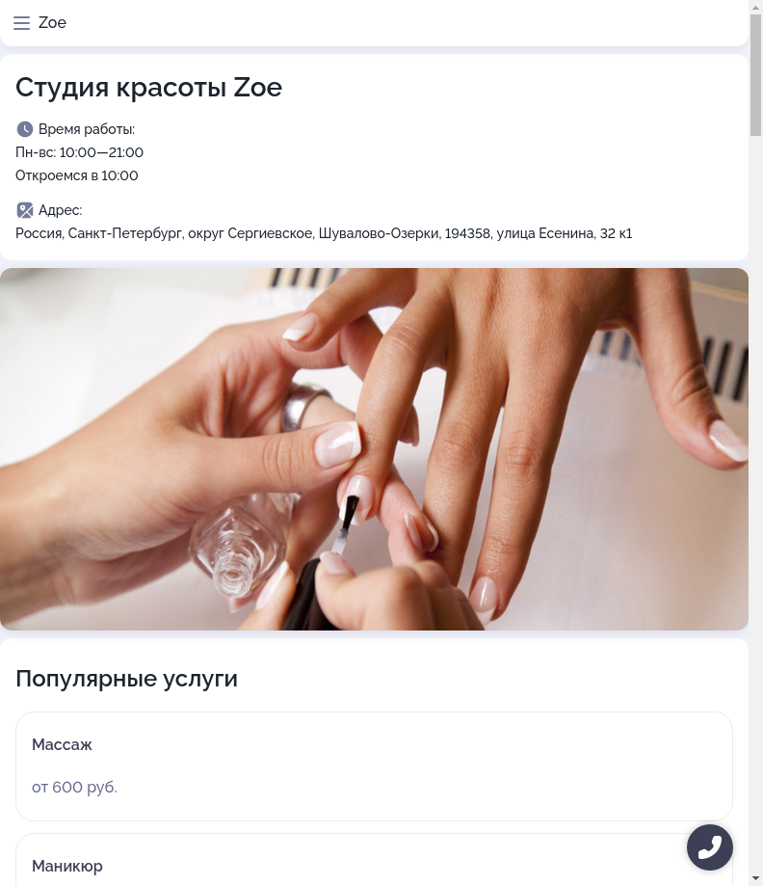Click the Zoe brand name in header
This screenshot has height=886, width=763.
coord(52,22)
